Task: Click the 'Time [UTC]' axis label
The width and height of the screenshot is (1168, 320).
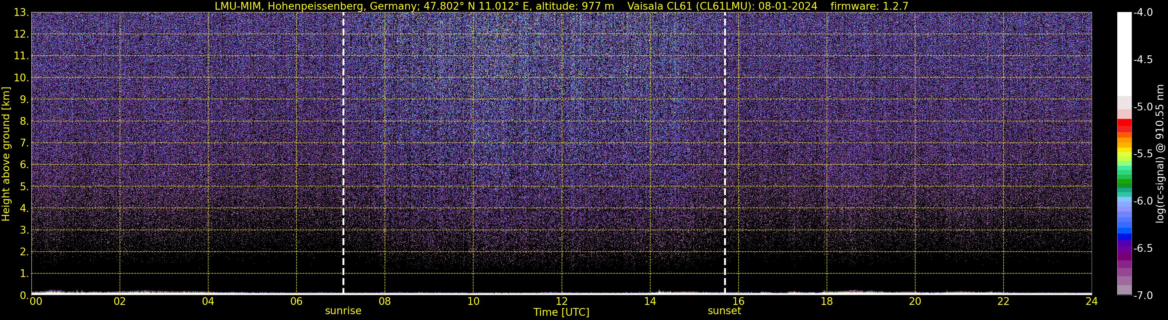Action: coord(561,312)
